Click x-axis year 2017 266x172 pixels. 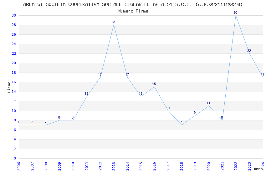[168, 166]
